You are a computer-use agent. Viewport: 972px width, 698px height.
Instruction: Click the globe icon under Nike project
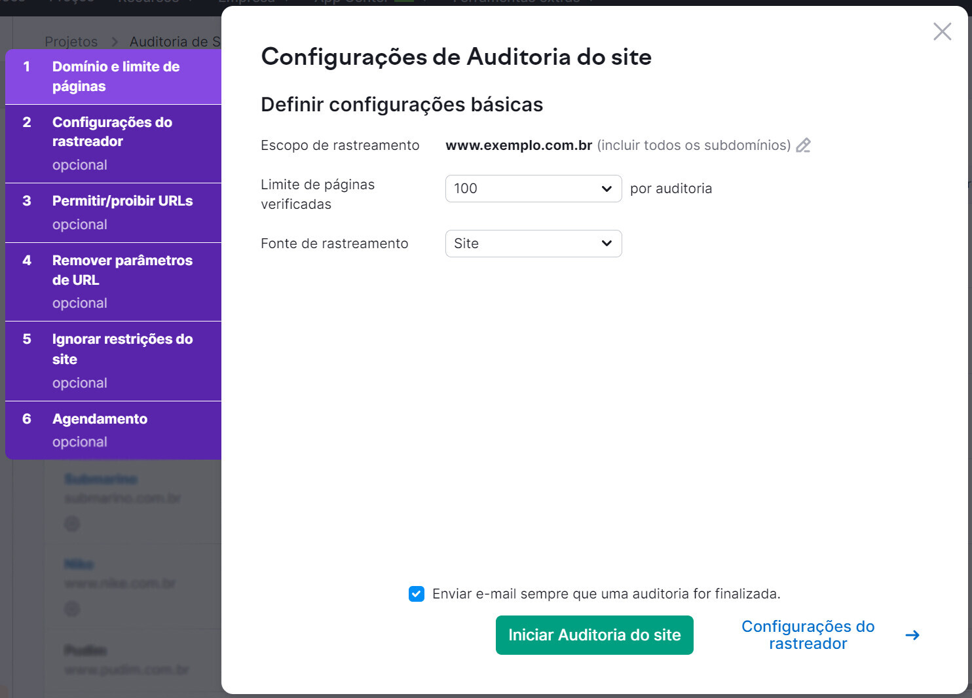coord(71,609)
